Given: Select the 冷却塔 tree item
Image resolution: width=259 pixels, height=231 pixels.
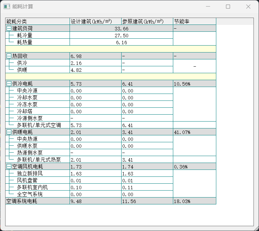Looking at the screenshot, I should [25, 111].
